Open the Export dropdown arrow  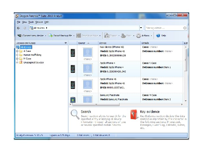click(119, 36)
